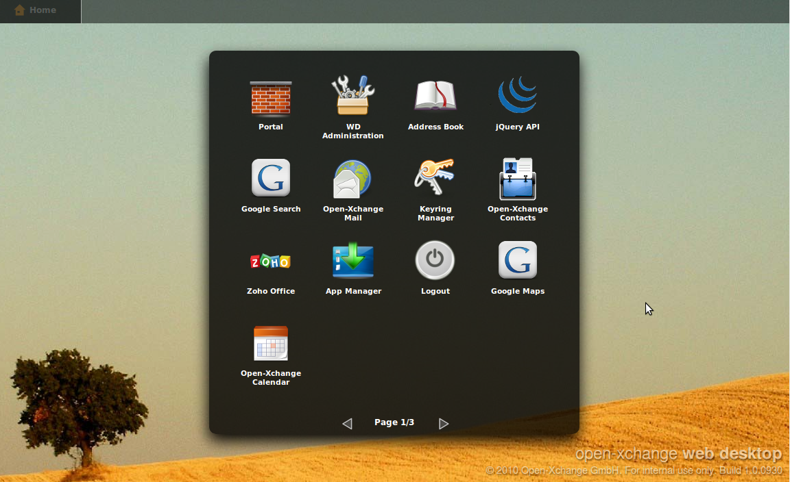The image size is (790, 482).
Task: Click the house icon beside Home
Action: (20, 10)
